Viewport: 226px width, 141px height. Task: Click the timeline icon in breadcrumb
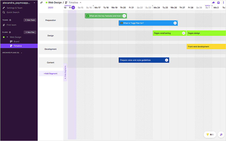pyautogui.click(x=66, y=3)
